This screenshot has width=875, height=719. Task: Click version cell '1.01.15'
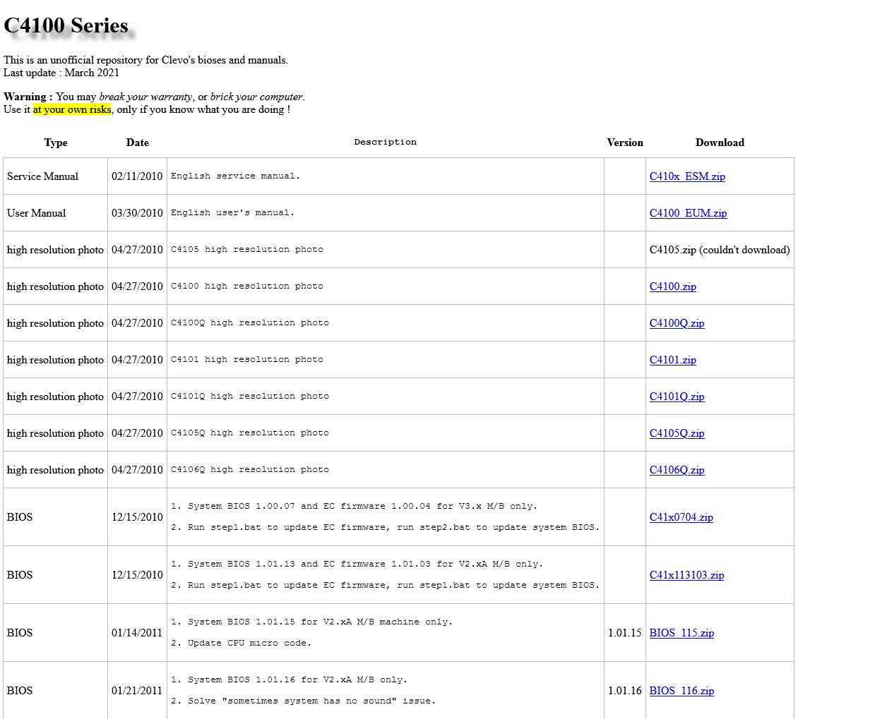coord(625,633)
